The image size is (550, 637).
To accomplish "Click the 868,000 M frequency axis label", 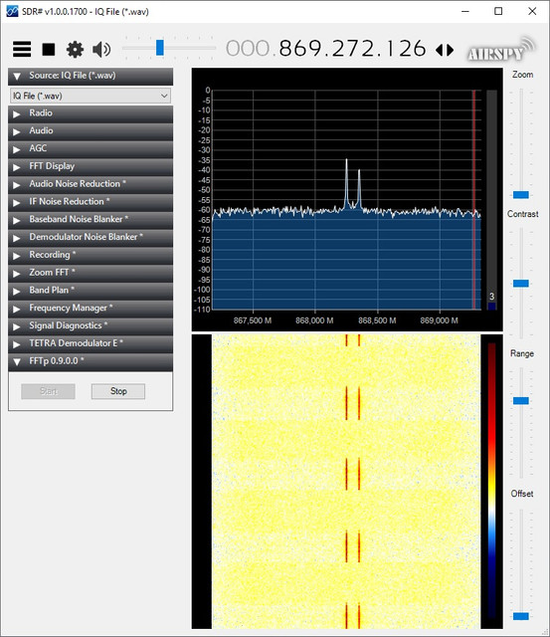I will (314, 320).
